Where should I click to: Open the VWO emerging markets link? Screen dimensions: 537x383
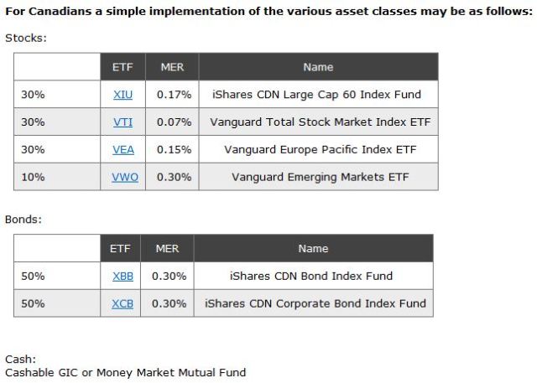(124, 178)
